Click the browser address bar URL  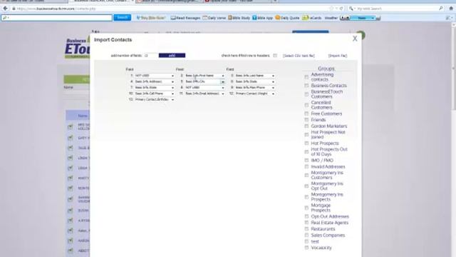56,9
